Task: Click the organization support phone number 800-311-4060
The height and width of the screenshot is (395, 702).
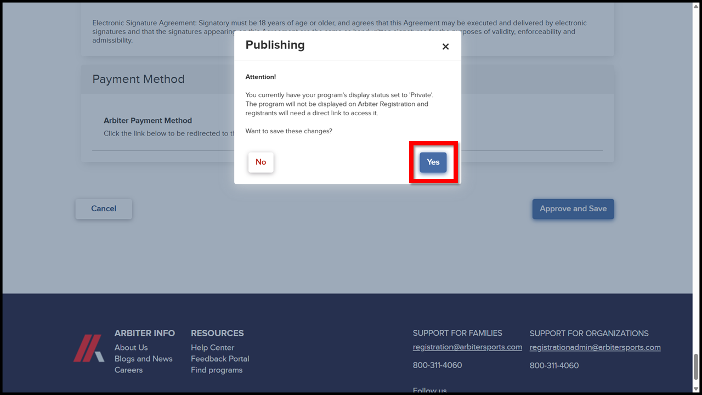Action: (x=554, y=365)
